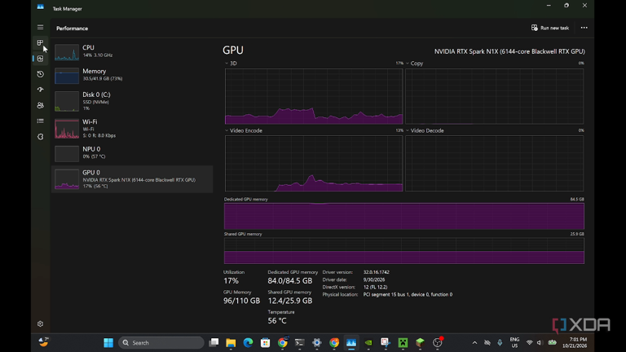Open the Settings gear on taskbar

(x=316, y=343)
